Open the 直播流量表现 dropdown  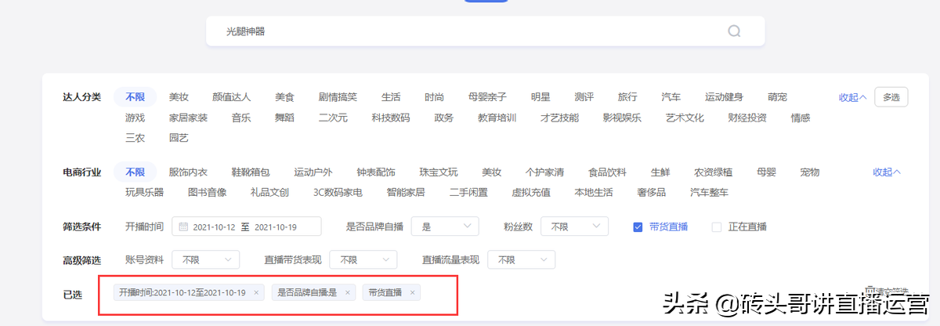[x=521, y=259]
